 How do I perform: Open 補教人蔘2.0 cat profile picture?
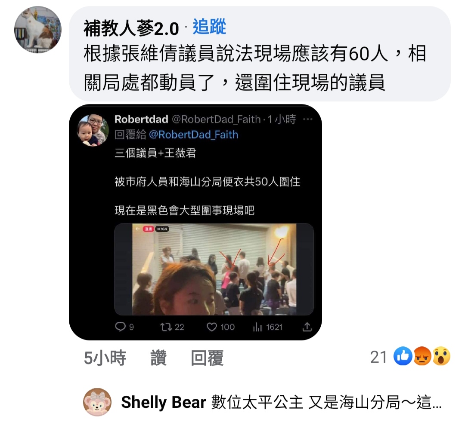[x=37, y=30]
